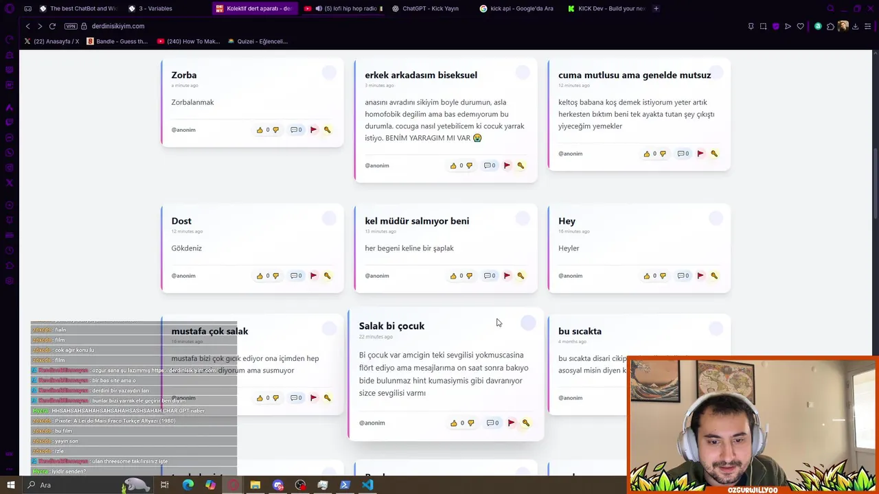This screenshot has width=879, height=494.
Task: Click the page vertical scrollbar
Action: 876,185
